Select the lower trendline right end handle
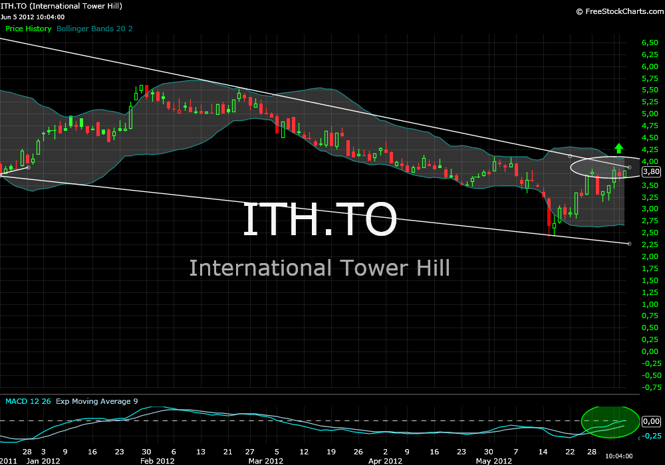 [x=629, y=244]
